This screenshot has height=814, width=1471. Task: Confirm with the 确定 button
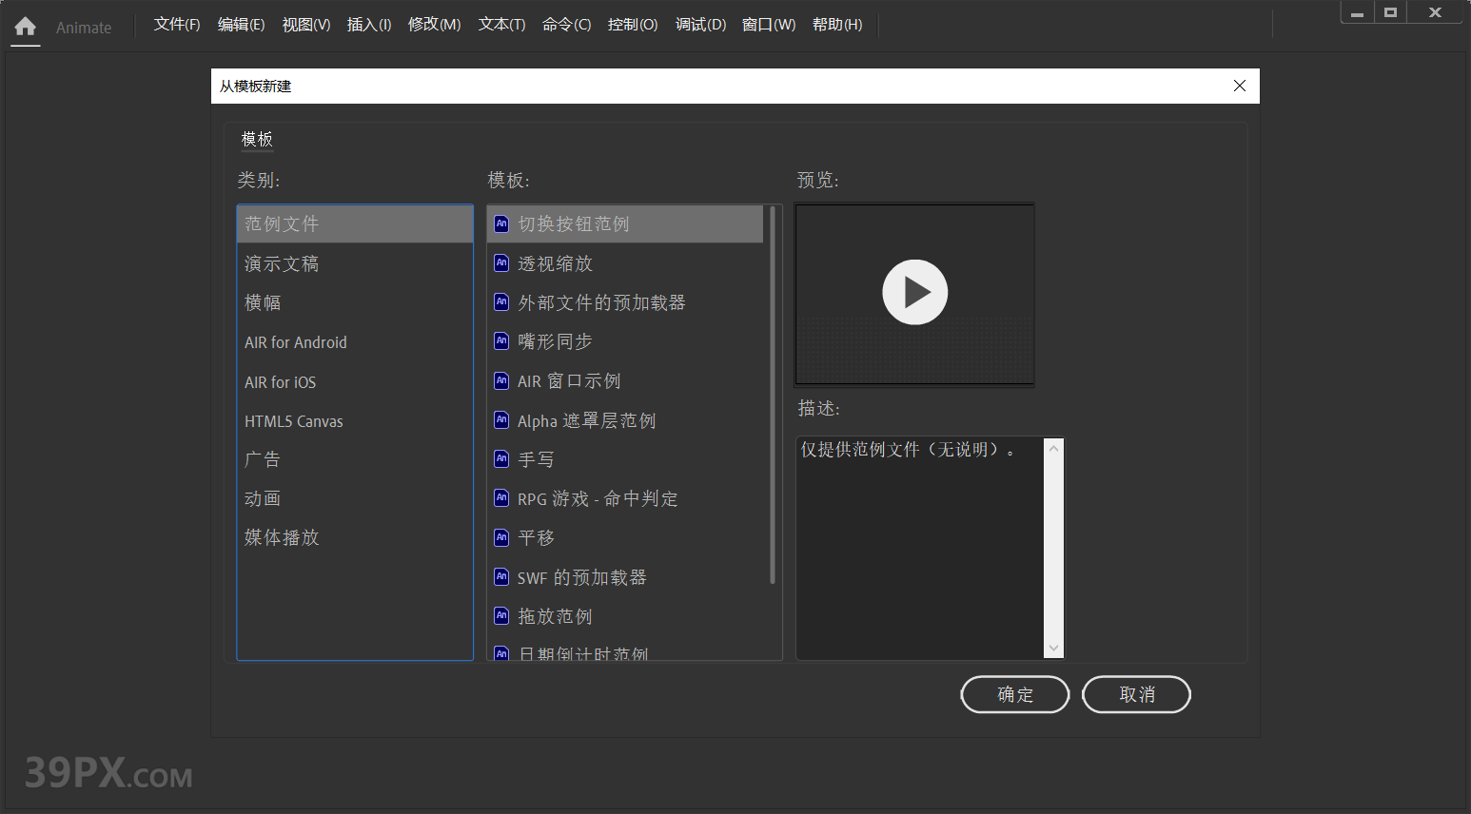(x=1015, y=694)
